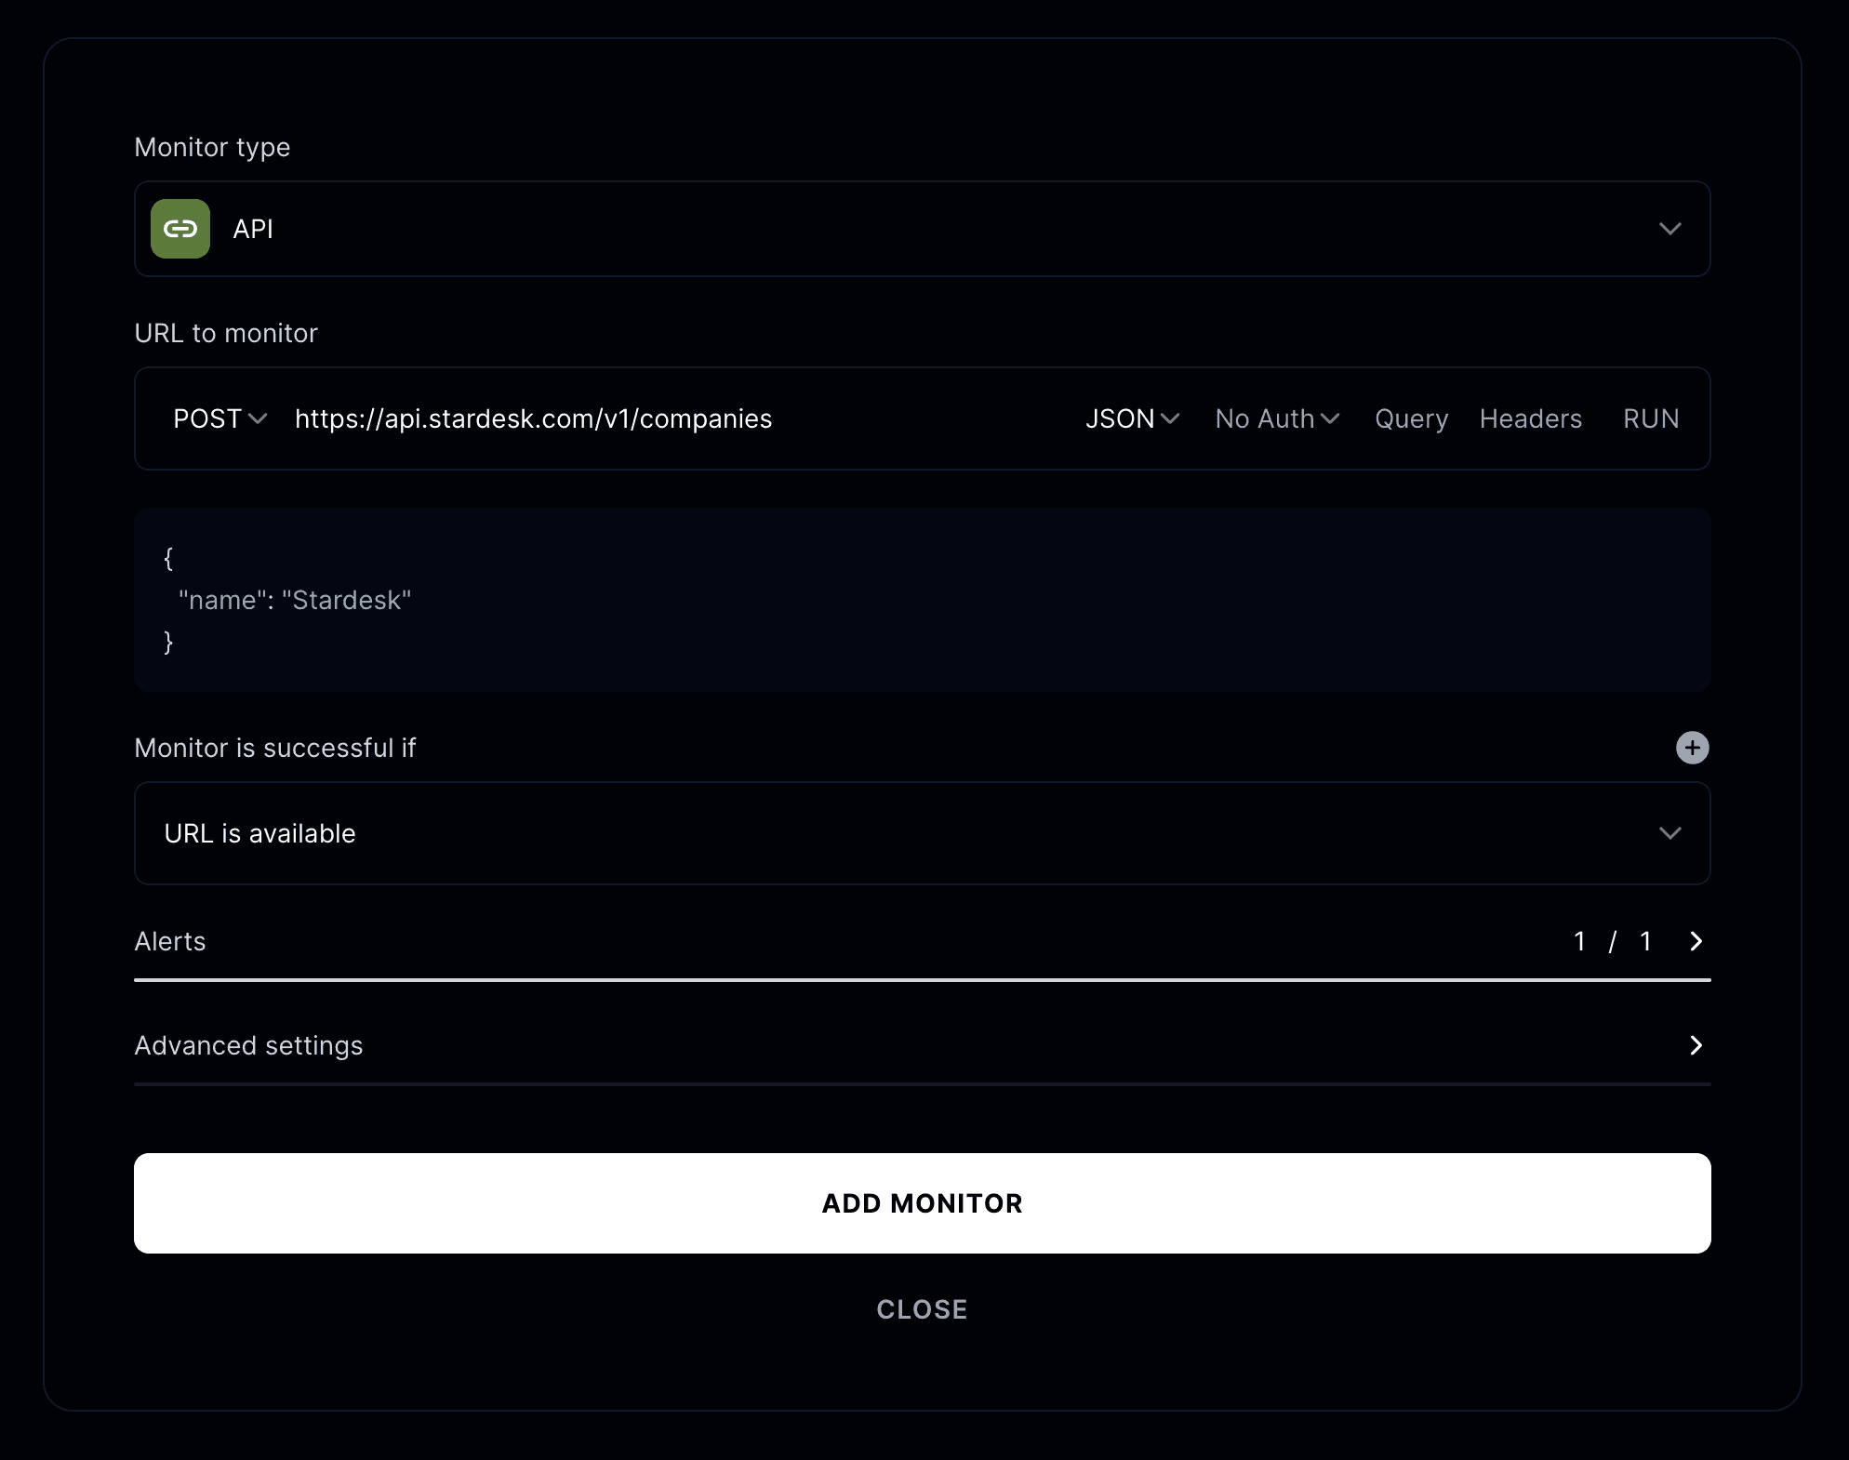Open the Headers tab
This screenshot has height=1460, width=1849.
click(1530, 418)
